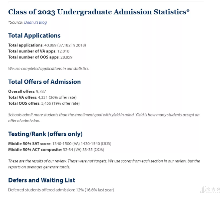Image resolution: width=224 pixels, height=197 pixels.
Task: Click the 金吉列 watermark logo icon
Action: point(204,190)
